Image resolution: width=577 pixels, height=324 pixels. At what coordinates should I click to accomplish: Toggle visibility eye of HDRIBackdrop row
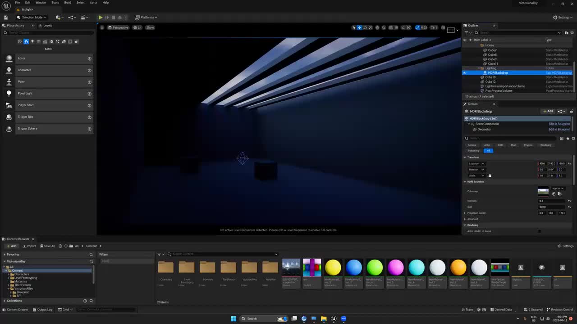point(465,72)
